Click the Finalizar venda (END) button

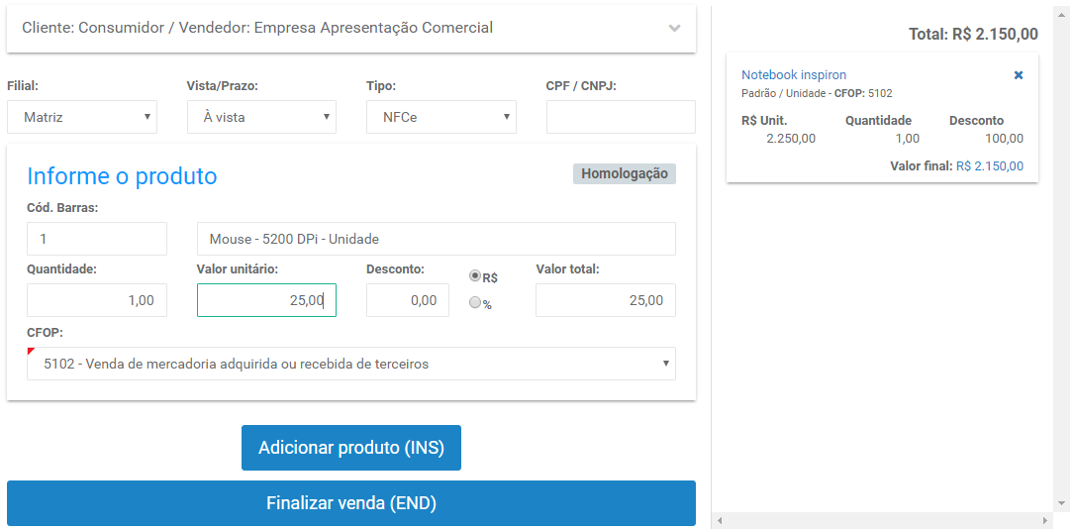pos(351,503)
